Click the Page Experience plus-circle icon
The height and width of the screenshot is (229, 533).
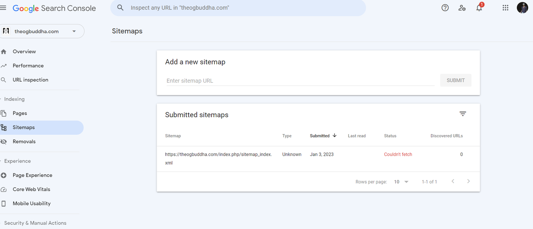click(4, 175)
